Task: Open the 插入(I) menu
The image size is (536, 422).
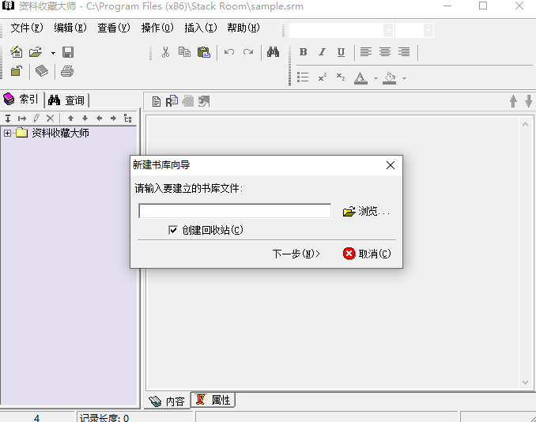Action: 201,28
